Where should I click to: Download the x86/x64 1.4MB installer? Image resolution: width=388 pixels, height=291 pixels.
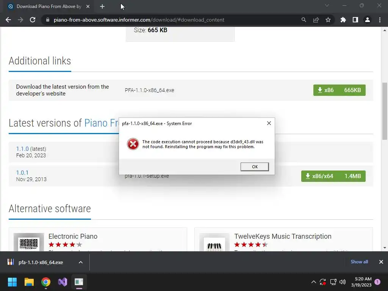[333, 176]
